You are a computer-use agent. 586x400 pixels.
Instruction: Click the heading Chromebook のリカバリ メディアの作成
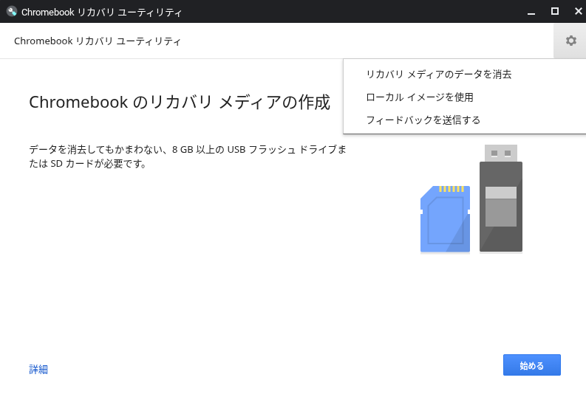coord(180,103)
